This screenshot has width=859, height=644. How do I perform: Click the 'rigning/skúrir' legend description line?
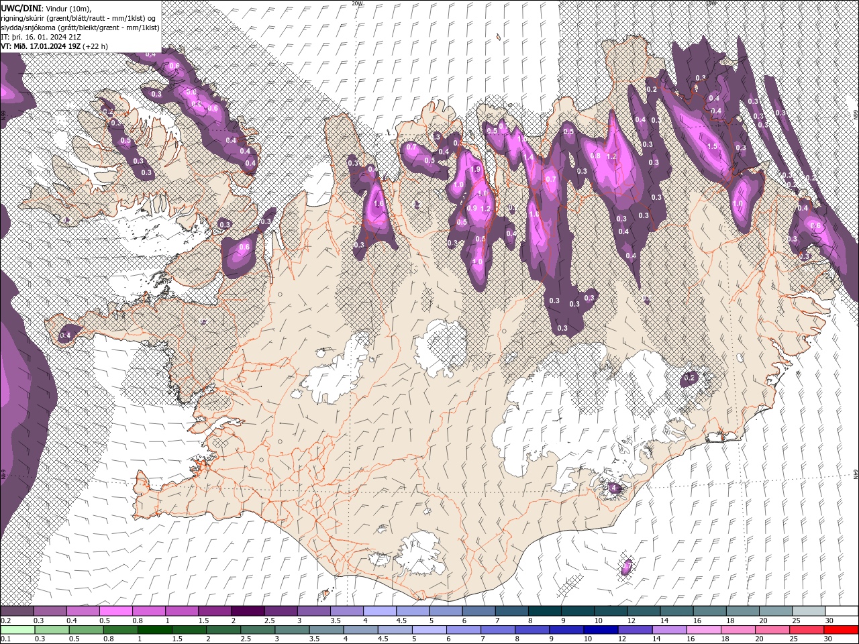[x=79, y=17]
